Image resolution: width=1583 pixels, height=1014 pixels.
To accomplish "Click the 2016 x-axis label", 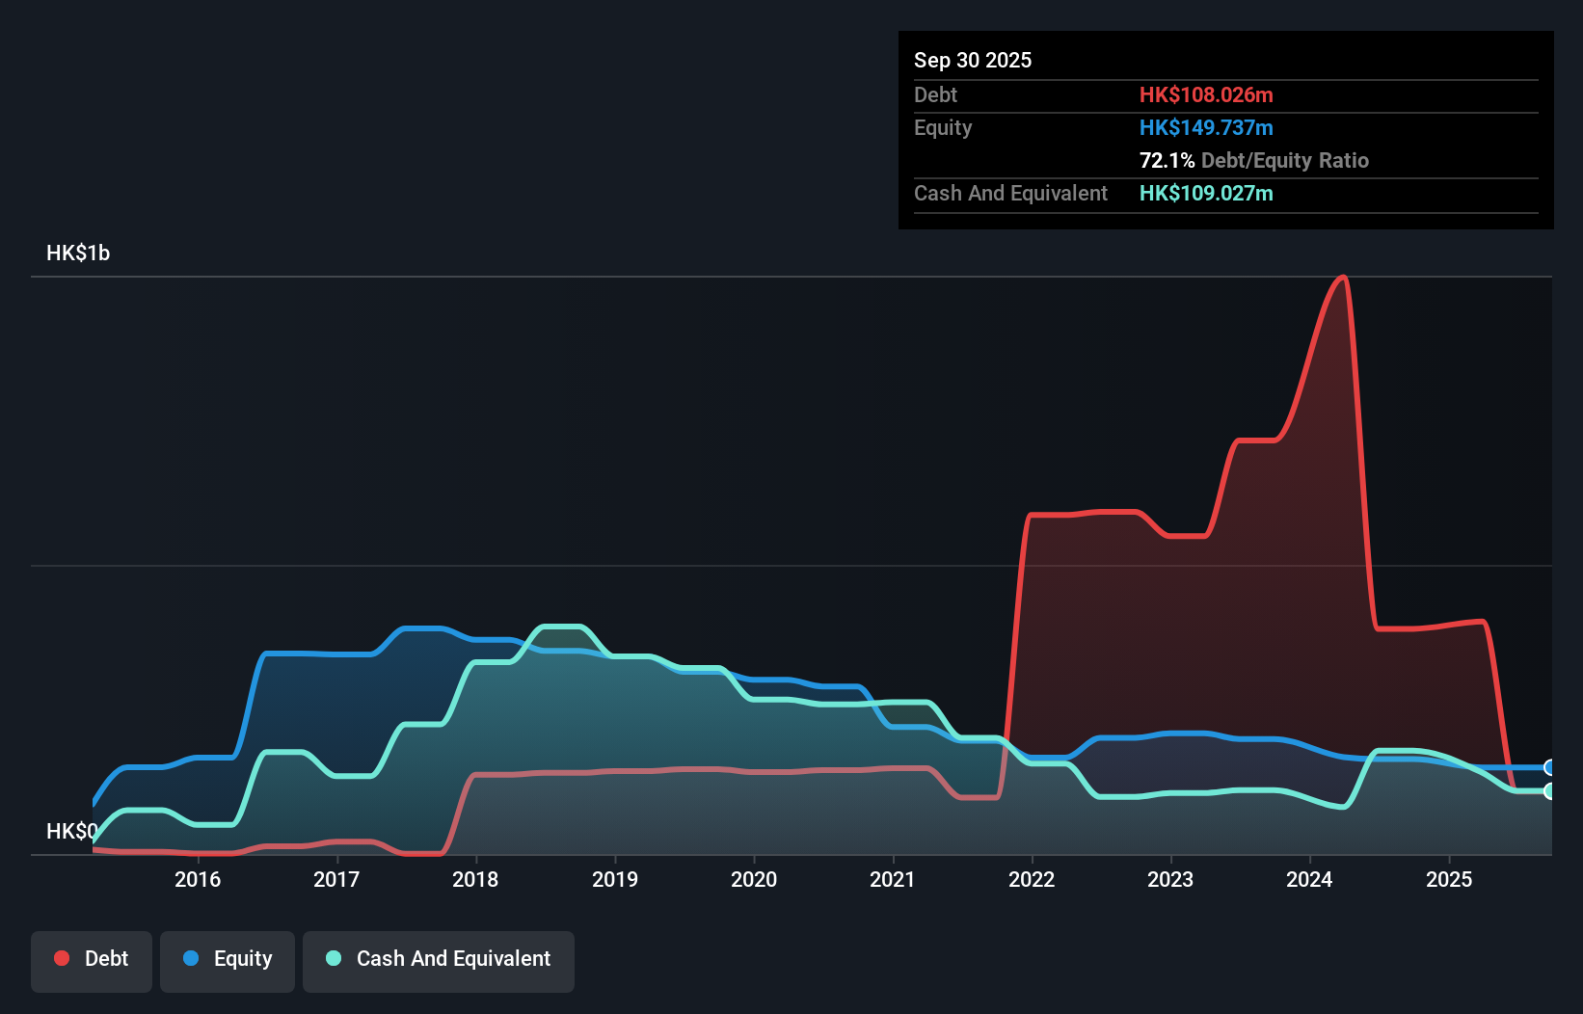I will coord(198,879).
